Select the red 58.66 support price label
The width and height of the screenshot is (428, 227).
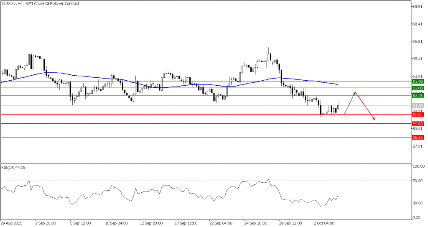pos(418,137)
